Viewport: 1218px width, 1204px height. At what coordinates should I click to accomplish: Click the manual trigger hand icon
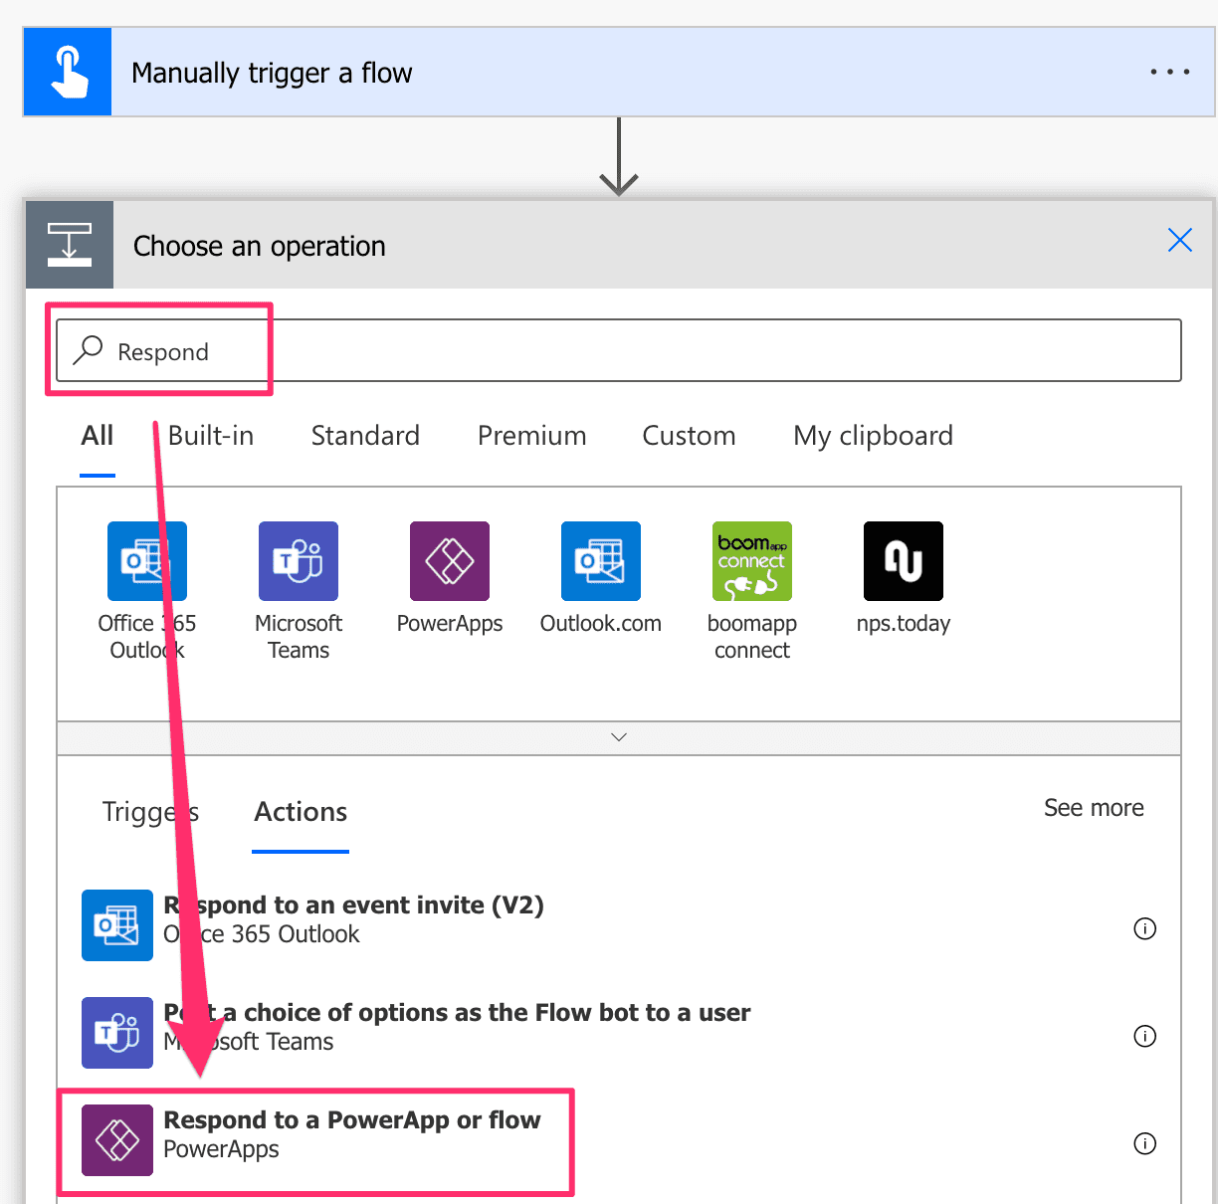click(68, 72)
